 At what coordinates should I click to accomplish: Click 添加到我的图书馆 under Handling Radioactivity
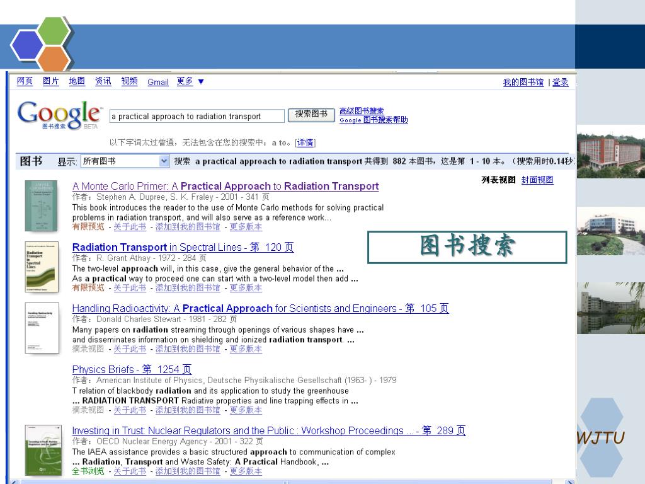188,349
